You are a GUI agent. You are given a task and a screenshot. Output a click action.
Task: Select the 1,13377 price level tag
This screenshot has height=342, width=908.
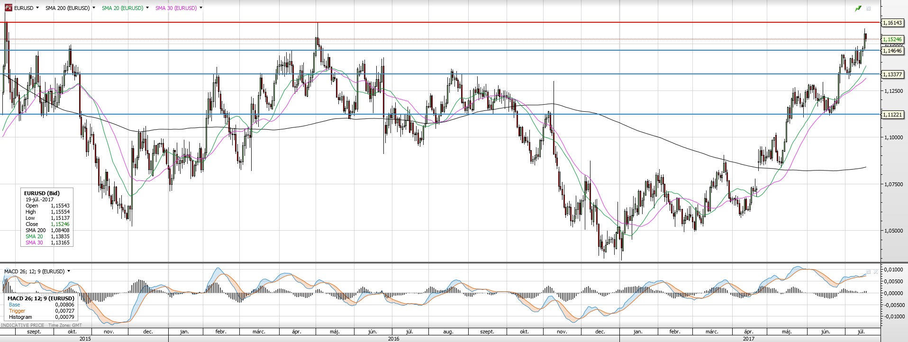click(892, 74)
